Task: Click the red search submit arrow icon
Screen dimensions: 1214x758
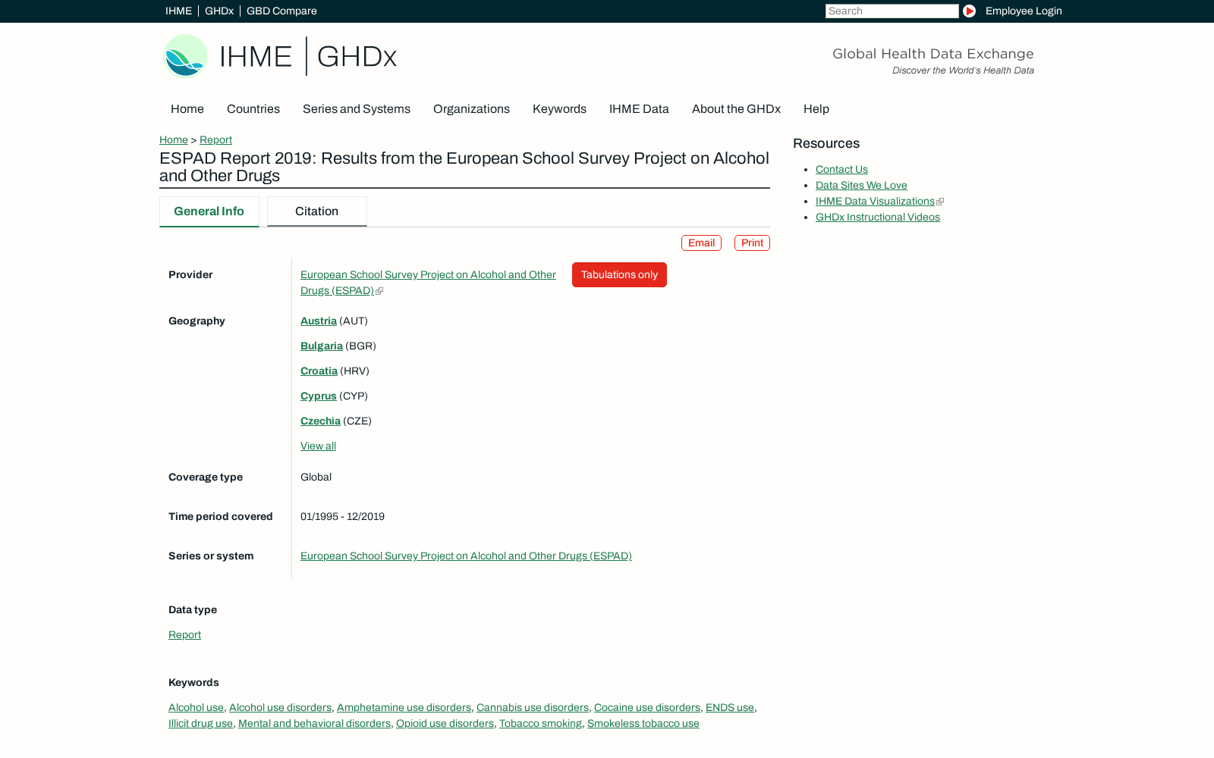Action: 969,11
